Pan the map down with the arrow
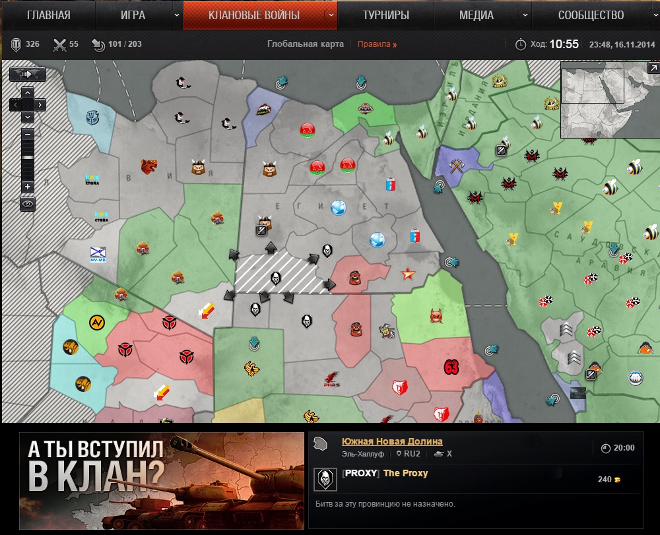Viewport: 660px width, 535px height. click(27, 117)
